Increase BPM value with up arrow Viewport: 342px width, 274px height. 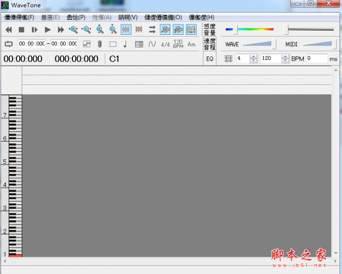pyautogui.click(x=285, y=57)
